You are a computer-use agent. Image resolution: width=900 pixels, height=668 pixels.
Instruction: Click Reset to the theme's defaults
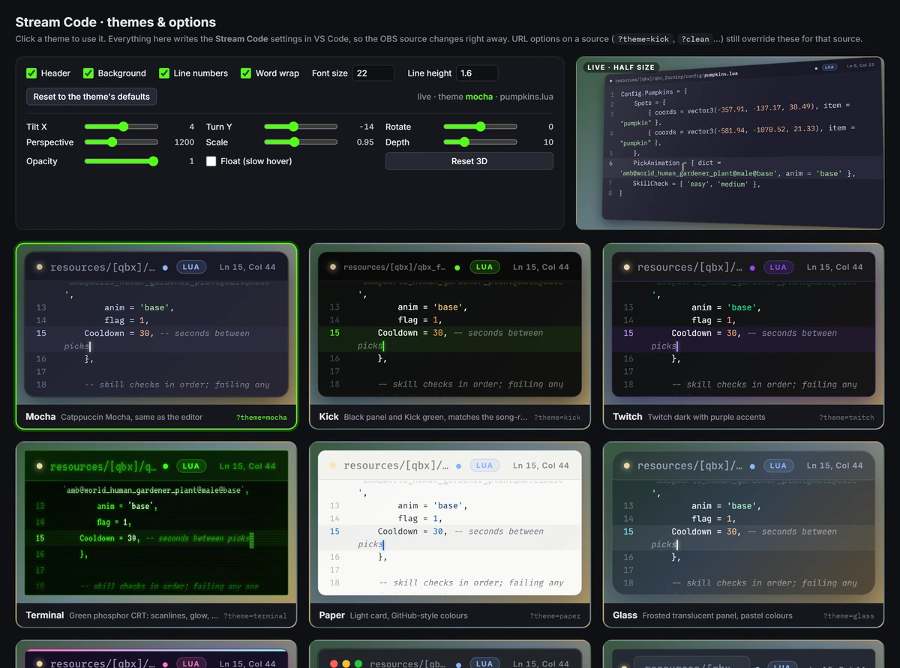coord(91,97)
